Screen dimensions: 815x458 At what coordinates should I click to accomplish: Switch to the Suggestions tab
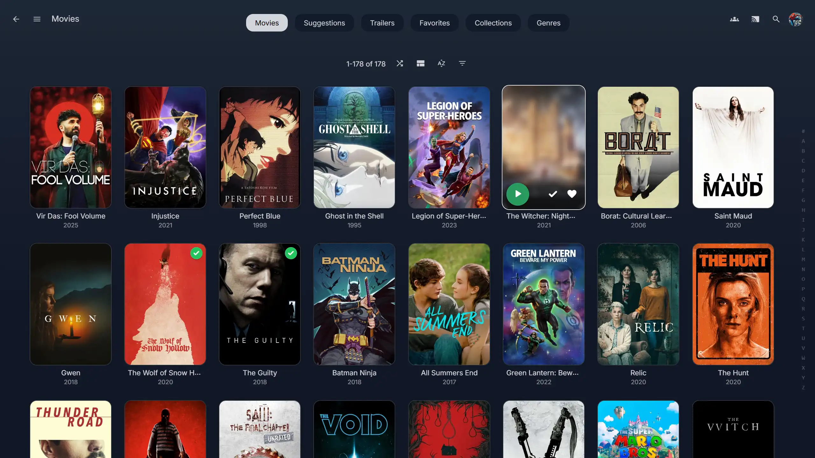point(324,23)
